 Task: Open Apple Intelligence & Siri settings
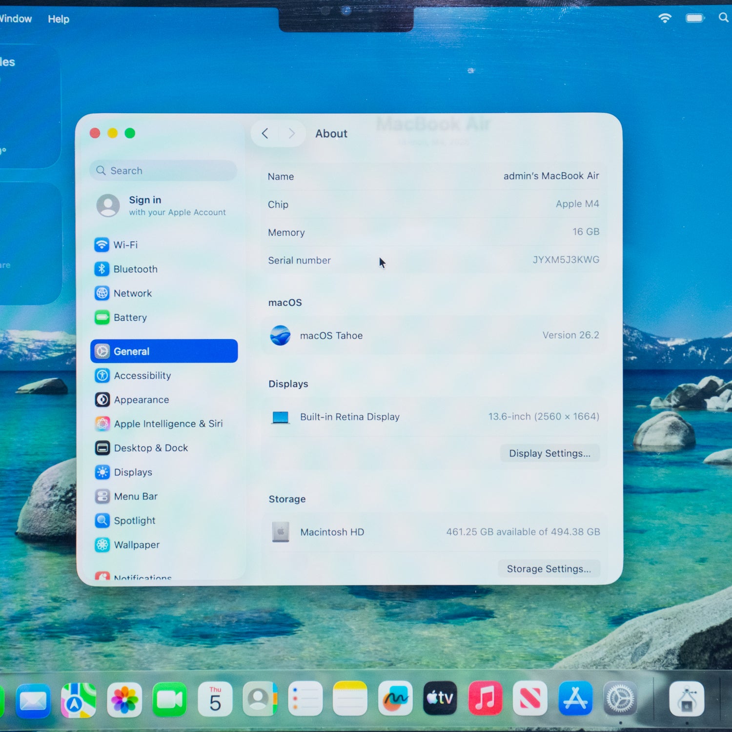tap(102, 424)
